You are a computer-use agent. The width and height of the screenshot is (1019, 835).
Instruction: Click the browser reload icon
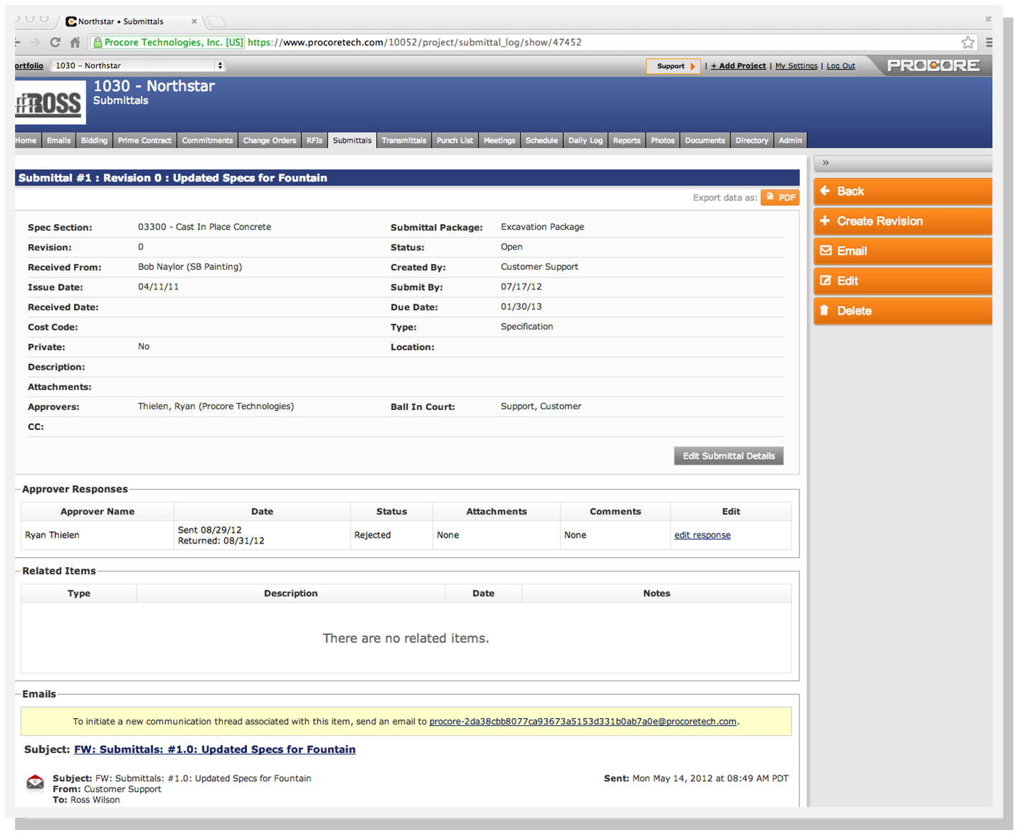[55, 42]
